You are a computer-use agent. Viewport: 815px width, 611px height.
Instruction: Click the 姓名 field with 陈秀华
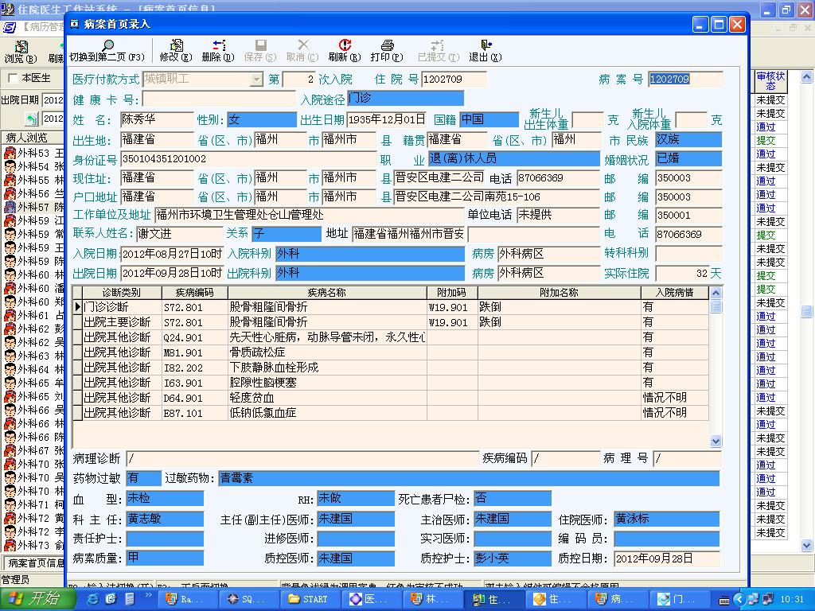point(157,119)
